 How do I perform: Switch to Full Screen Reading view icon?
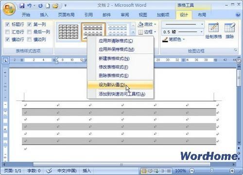click(150, 171)
